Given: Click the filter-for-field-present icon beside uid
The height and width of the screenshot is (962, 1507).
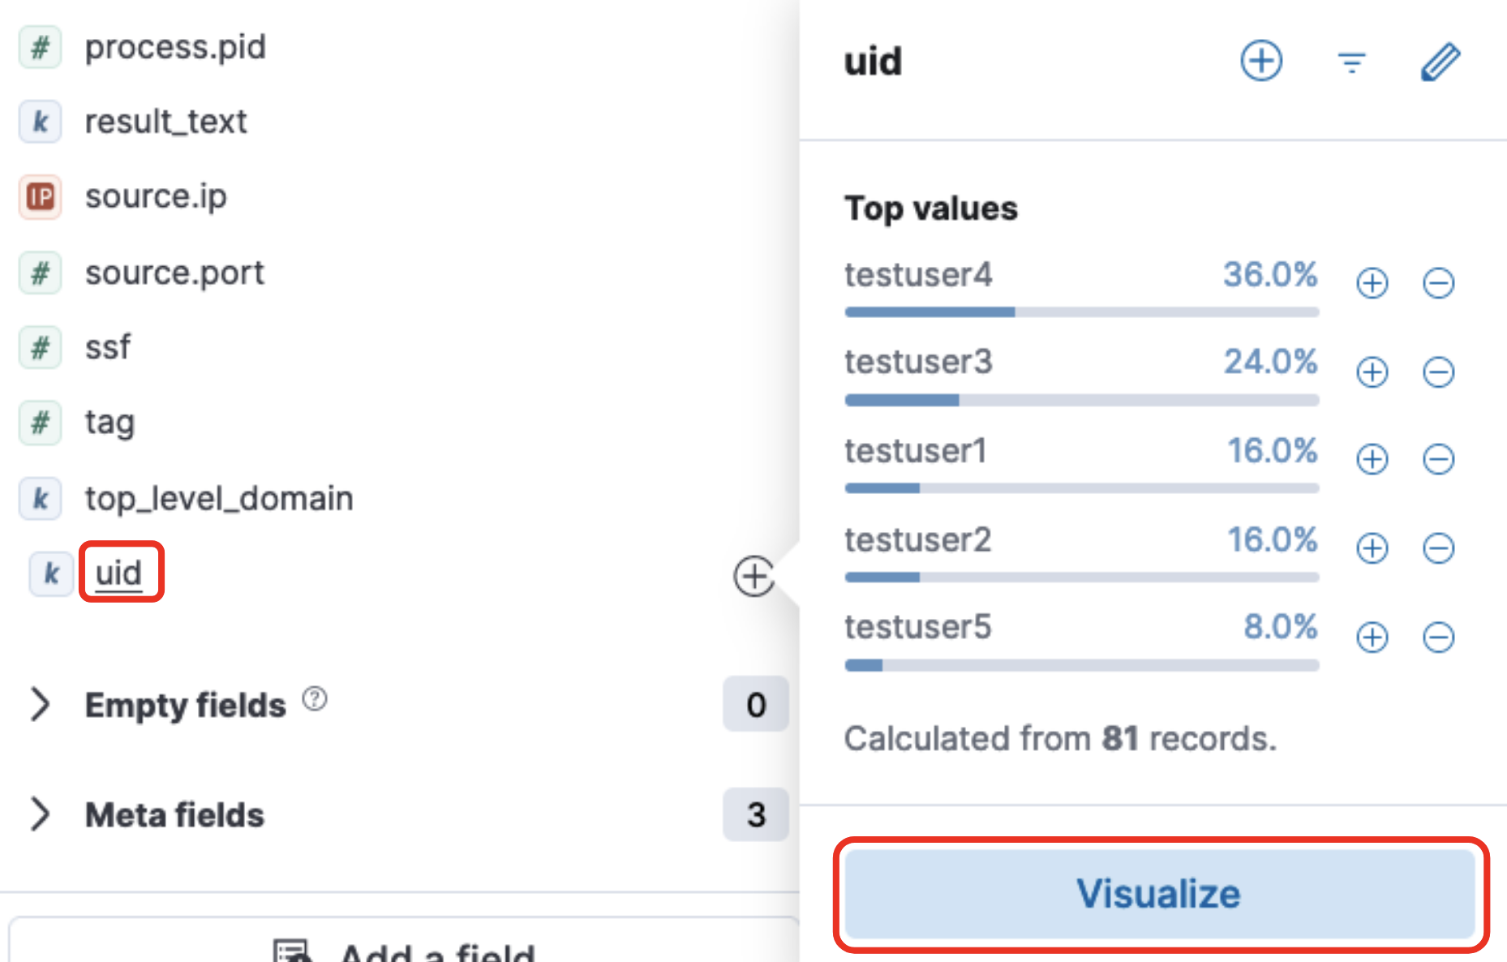Looking at the screenshot, I should pyautogui.click(x=1351, y=62).
